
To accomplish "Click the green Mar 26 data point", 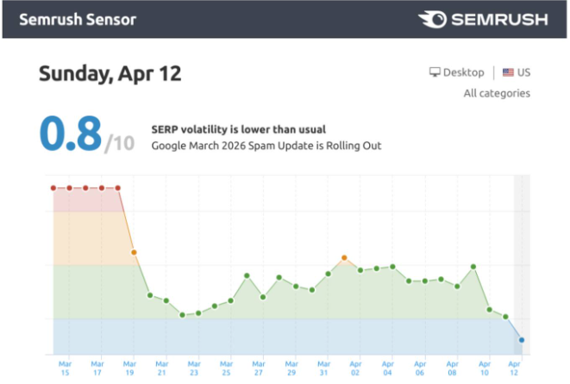I will click(x=247, y=275).
